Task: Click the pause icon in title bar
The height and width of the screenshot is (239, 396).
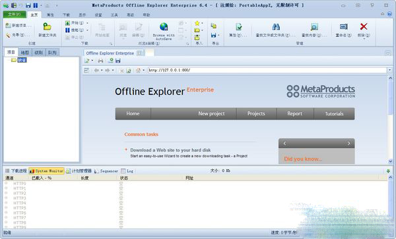Action: pos(36,5)
